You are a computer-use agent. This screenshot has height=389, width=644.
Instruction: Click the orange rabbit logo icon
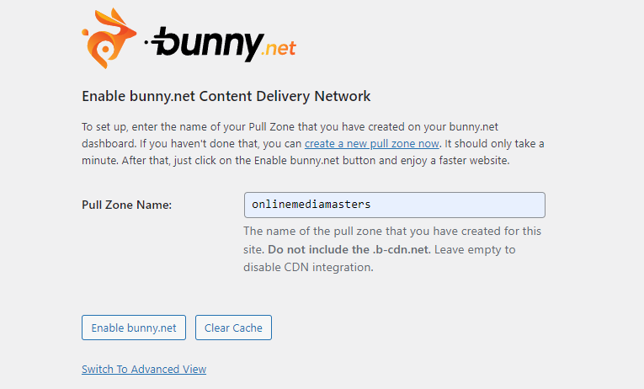pos(109,38)
